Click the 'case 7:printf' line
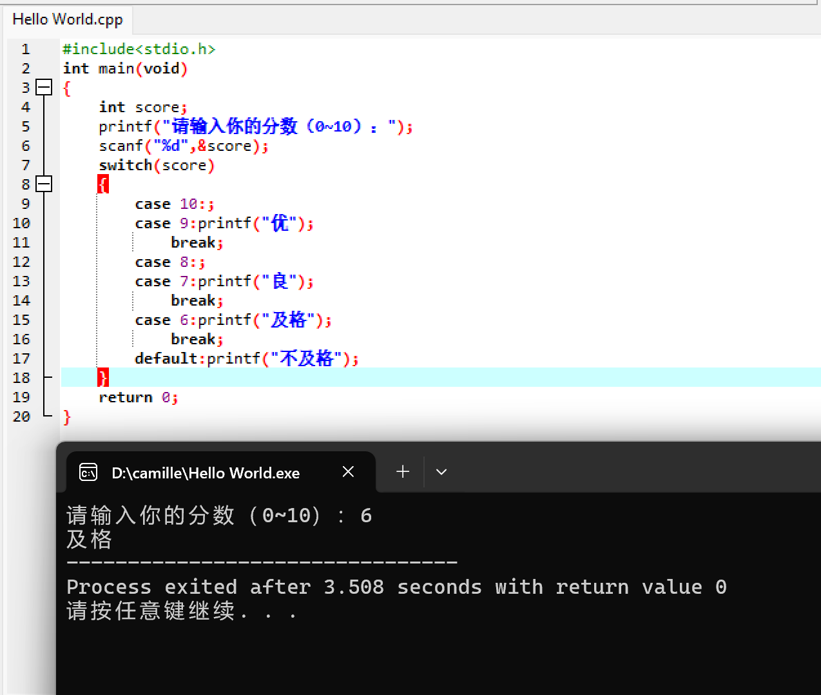The width and height of the screenshot is (821, 695). pyautogui.click(x=224, y=281)
